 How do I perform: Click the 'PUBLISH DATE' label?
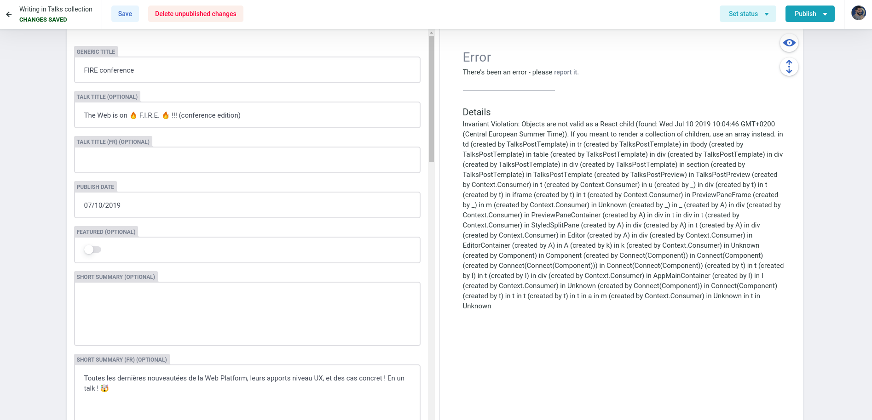click(x=95, y=187)
